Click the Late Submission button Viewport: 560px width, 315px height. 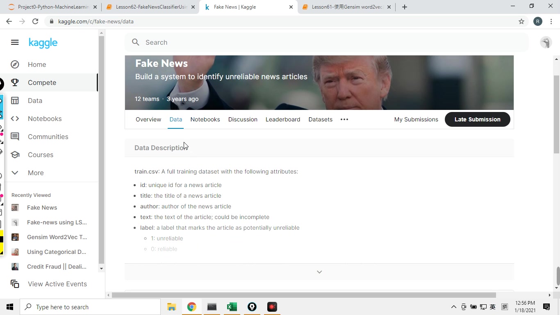click(478, 119)
